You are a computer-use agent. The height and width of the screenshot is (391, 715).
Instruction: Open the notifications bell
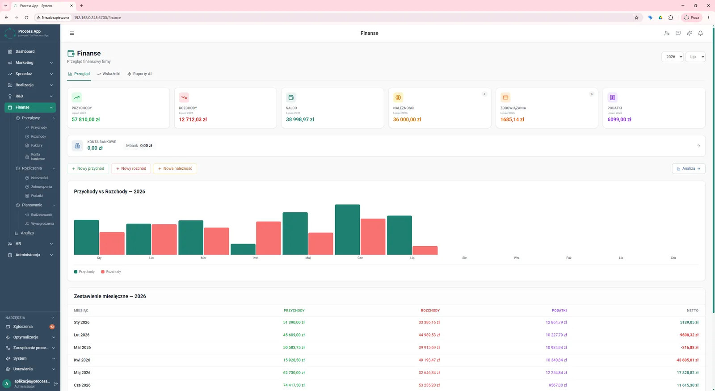[x=700, y=33]
